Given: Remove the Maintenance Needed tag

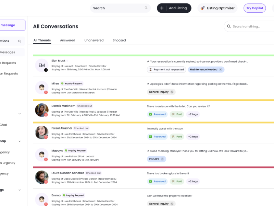Looking at the screenshot, I should pyautogui.click(x=221, y=69).
